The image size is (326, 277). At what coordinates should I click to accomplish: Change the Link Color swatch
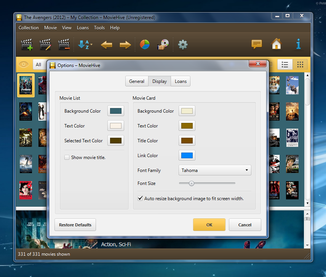187,155
